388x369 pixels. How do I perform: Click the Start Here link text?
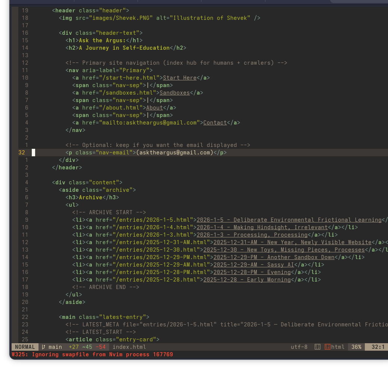tap(179, 78)
